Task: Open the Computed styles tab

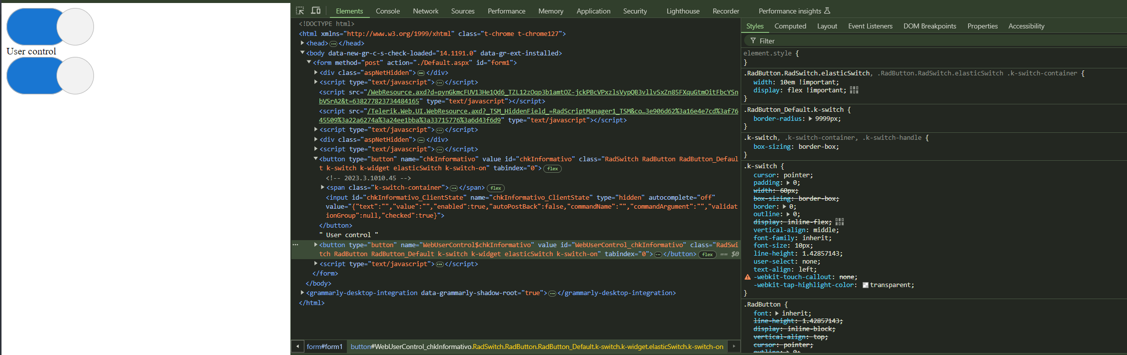Action: point(790,26)
